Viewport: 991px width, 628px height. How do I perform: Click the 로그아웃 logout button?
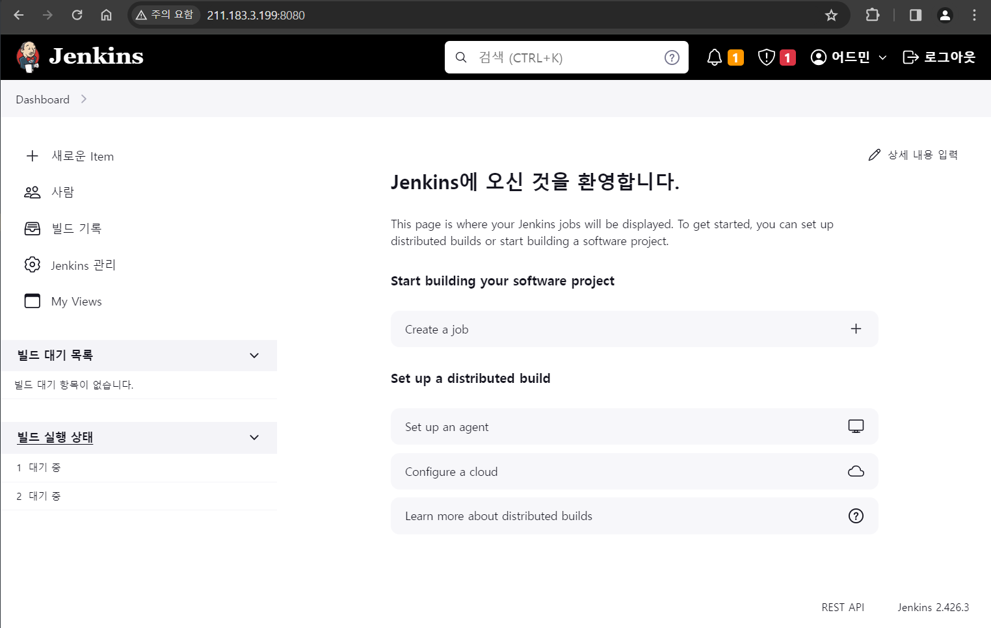[x=939, y=57]
